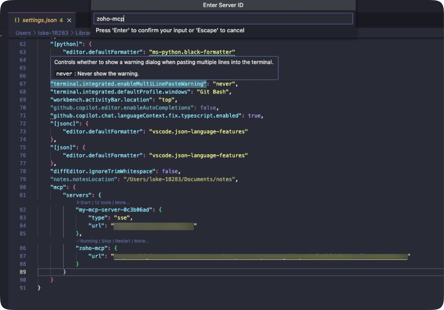Click enableAutoCompletions key on line 70
The height and width of the screenshot is (310, 444).
coord(122,107)
